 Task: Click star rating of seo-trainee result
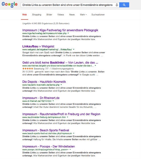[28, 68]
